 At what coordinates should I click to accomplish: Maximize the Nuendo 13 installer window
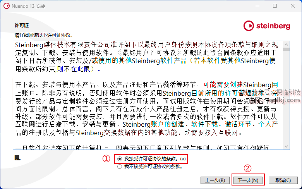click(275, 6)
